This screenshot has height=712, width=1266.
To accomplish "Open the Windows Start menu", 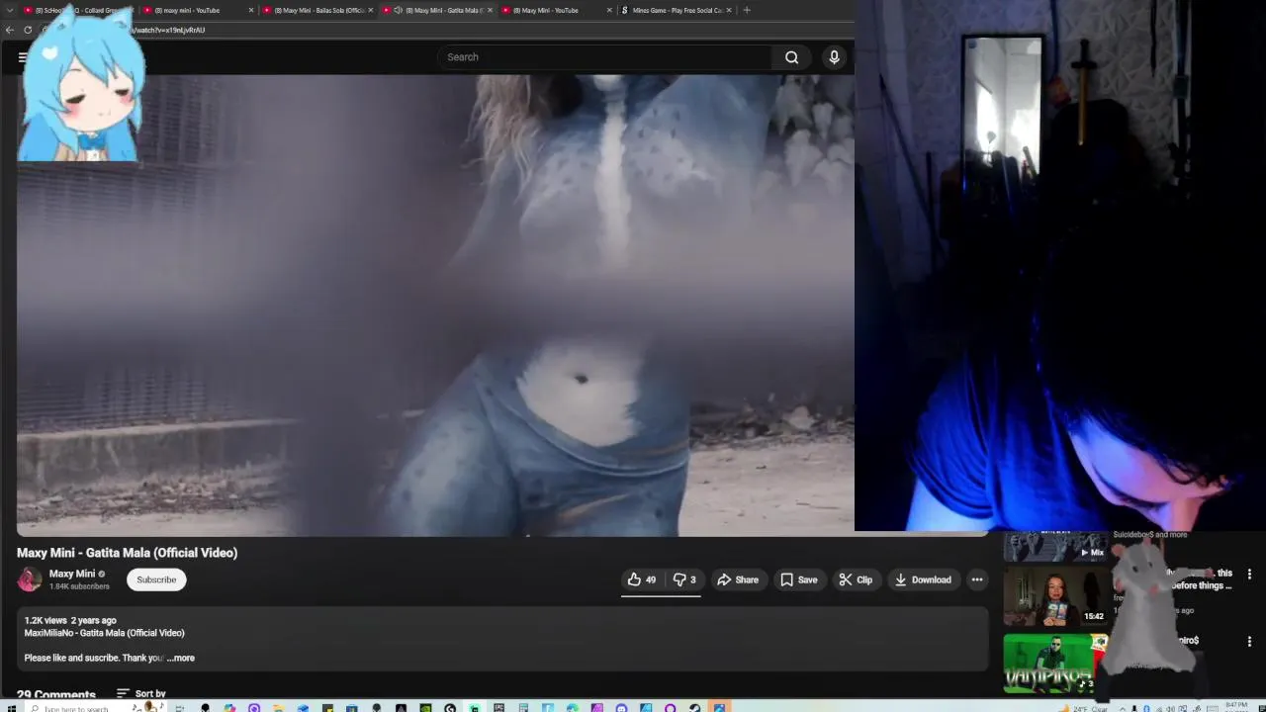I will tap(10, 708).
